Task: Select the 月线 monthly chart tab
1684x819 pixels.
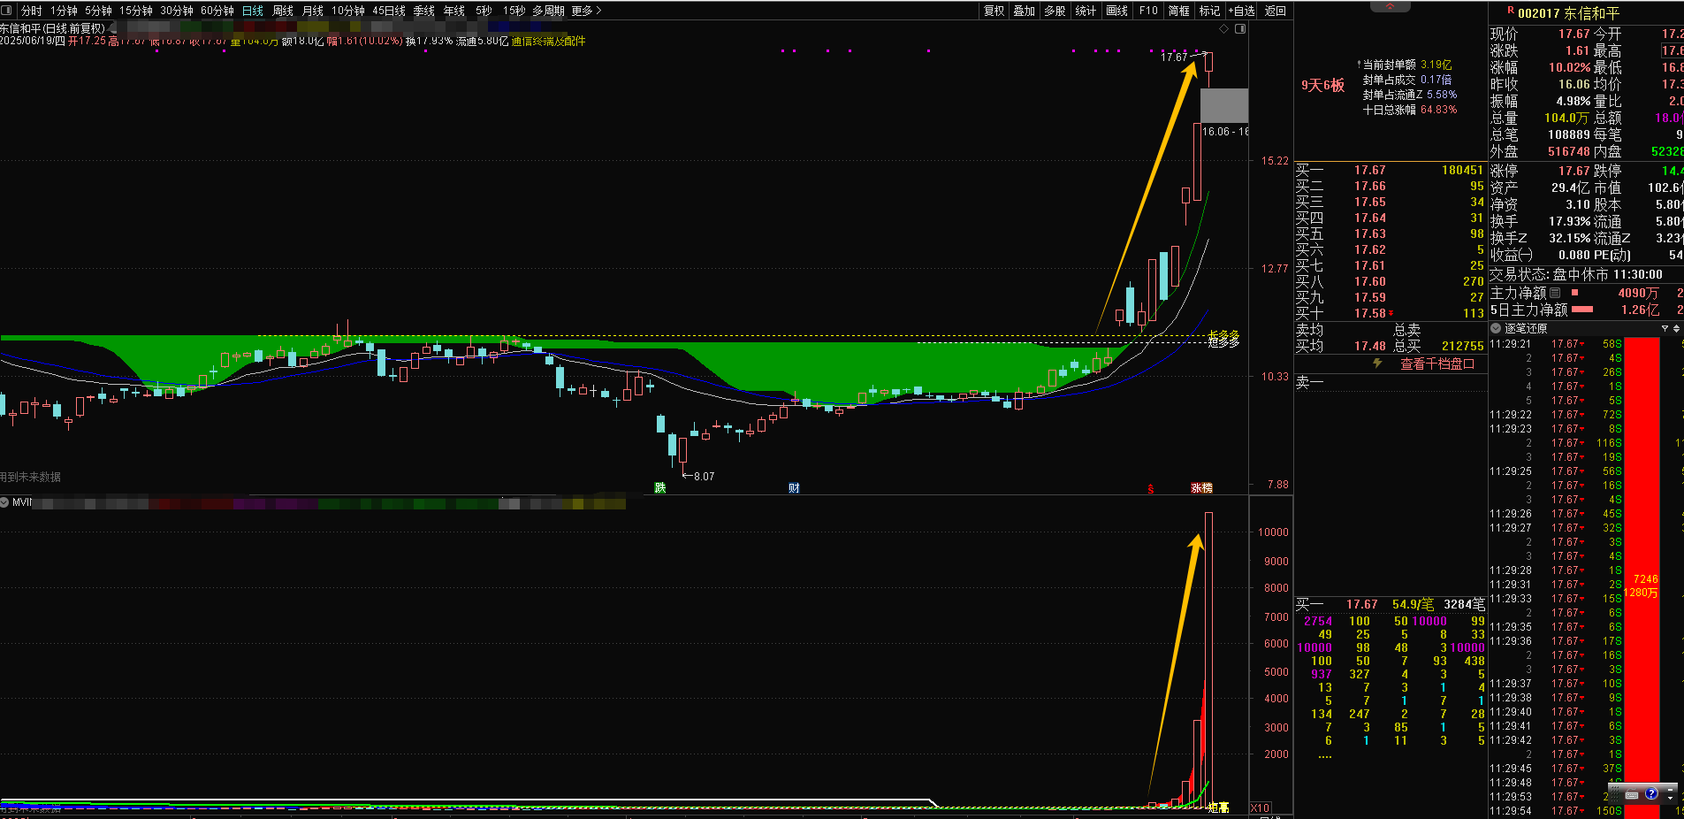Action: coord(313,11)
